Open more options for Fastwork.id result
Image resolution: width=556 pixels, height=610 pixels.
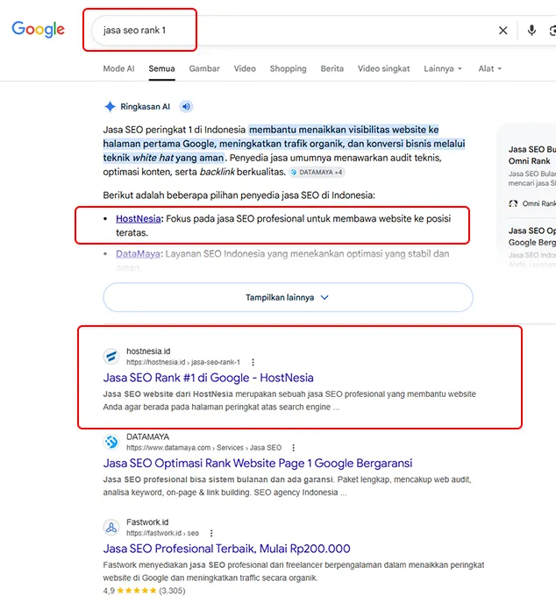coord(211,533)
